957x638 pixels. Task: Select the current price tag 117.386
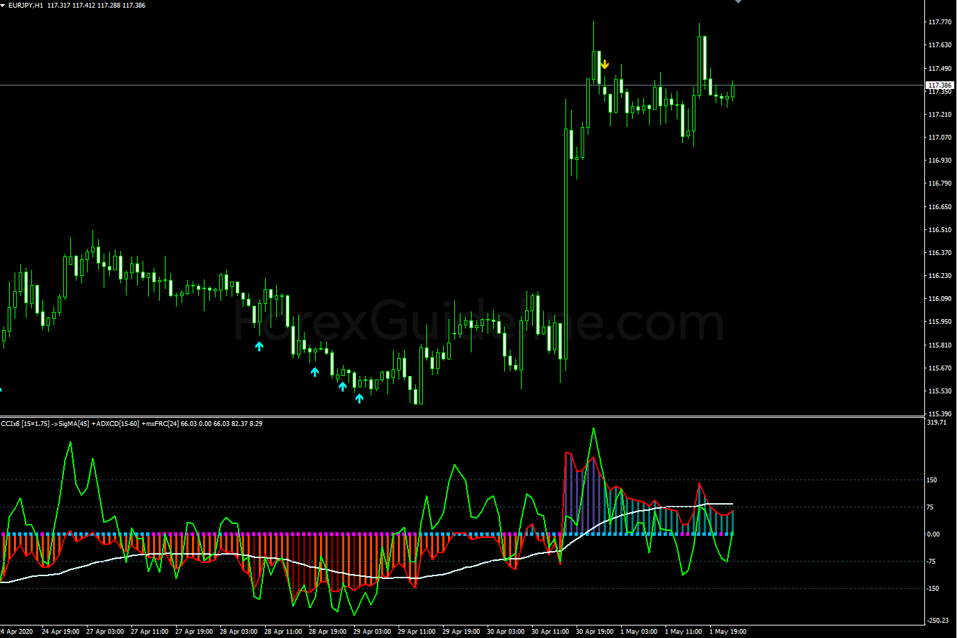click(940, 85)
